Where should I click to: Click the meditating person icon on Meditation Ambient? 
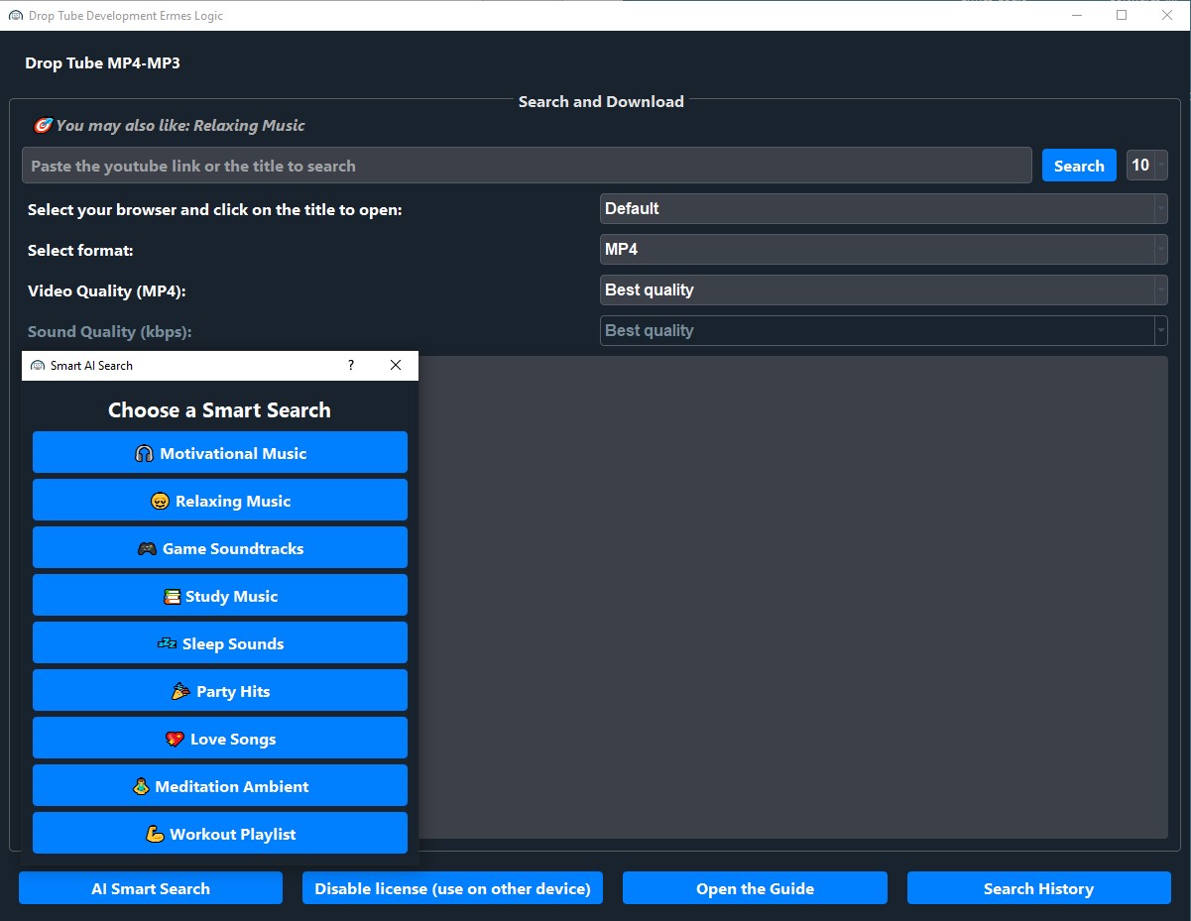(x=141, y=787)
